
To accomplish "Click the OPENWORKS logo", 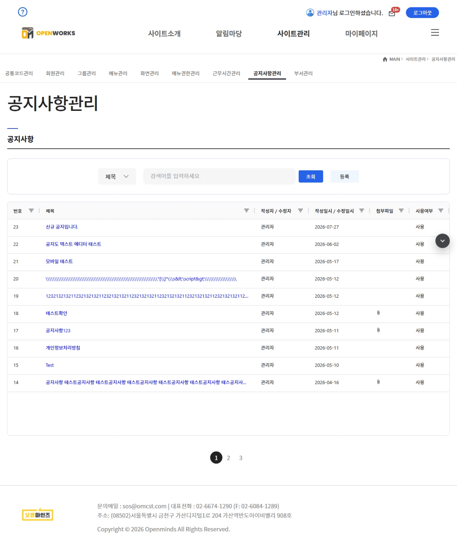I will pos(48,33).
